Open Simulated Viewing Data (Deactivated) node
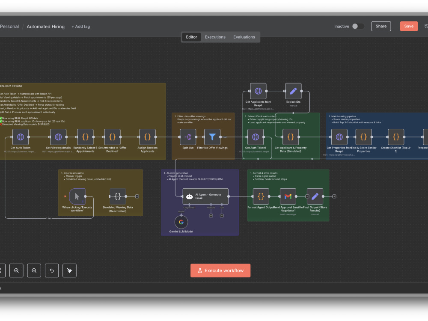428x321 pixels. (118, 196)
